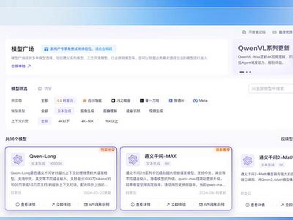This screenshot has height=220, width=293.
Task: Click the 百川智能 vendor logo icon
Action: 85,100
